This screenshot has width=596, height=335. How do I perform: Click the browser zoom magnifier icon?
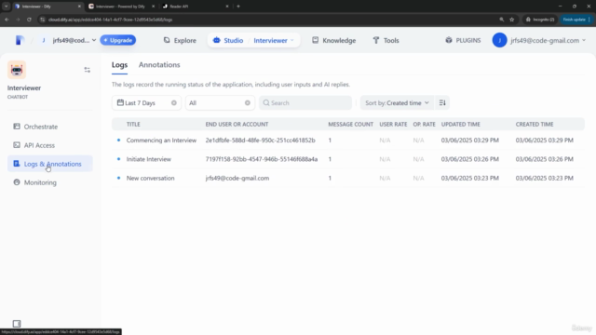pyautogui.click(x=501, y=20)
